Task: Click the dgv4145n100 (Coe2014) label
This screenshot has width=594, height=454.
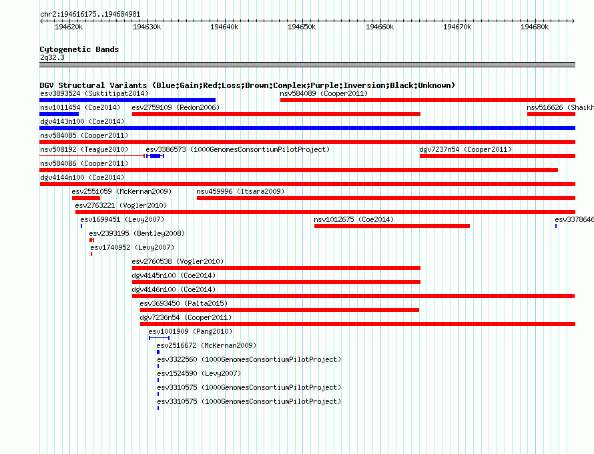Action: [174, 275]
